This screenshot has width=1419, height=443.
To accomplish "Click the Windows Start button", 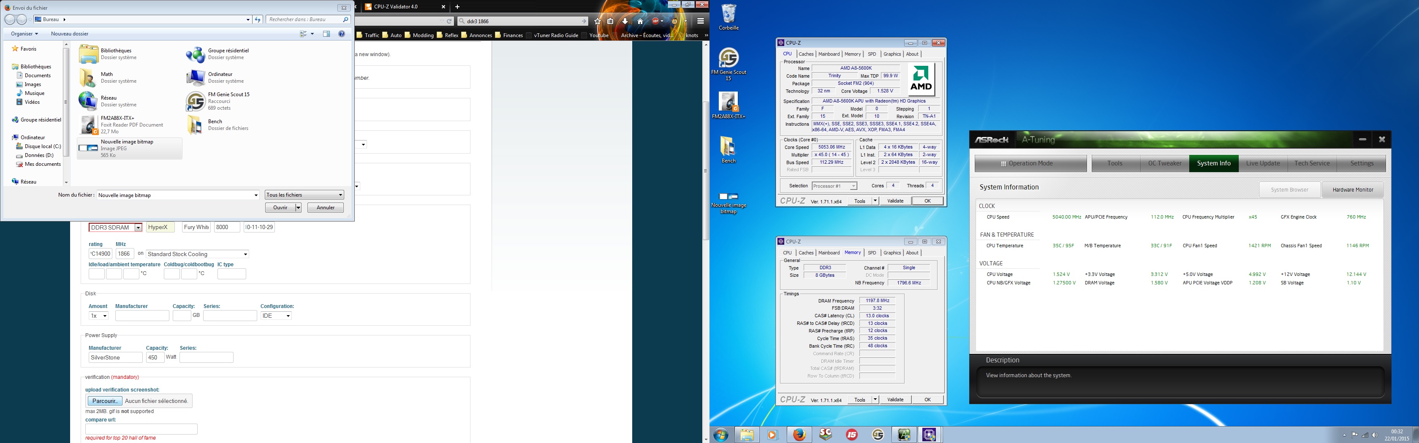I will click(x=720, y=435).
